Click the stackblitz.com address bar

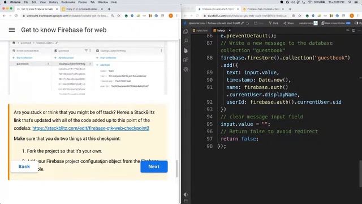[x=247, y=16]
